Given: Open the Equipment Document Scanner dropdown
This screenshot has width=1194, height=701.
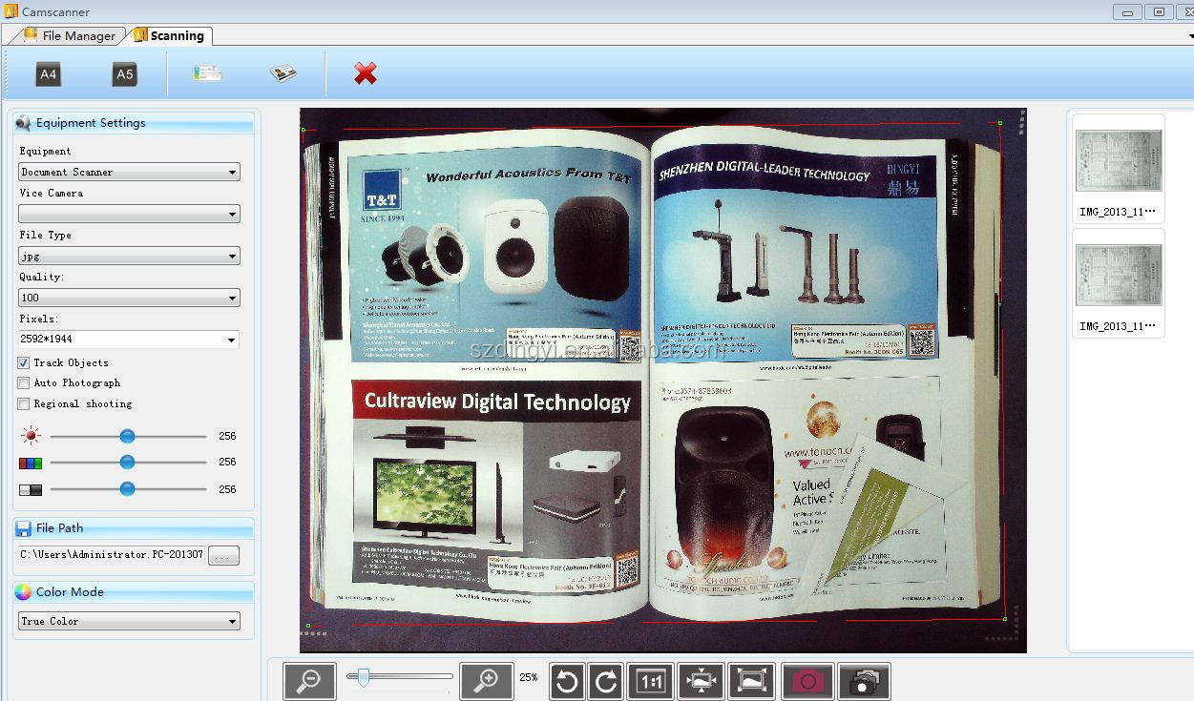Looking at the screenshot, I should (x=129, y=172).
